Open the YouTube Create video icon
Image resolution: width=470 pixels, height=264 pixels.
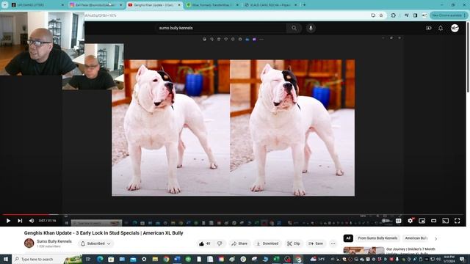coord(428,28)
